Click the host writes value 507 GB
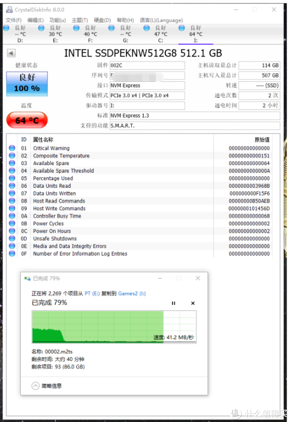290x422 pixels. [x=260, y=75]
